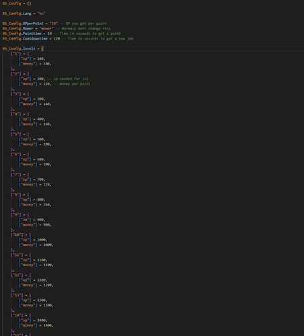The height and width of the screenshot is (336, 304).
Task: Click the comment 'money per point'
Action: [x=75, y=84]
